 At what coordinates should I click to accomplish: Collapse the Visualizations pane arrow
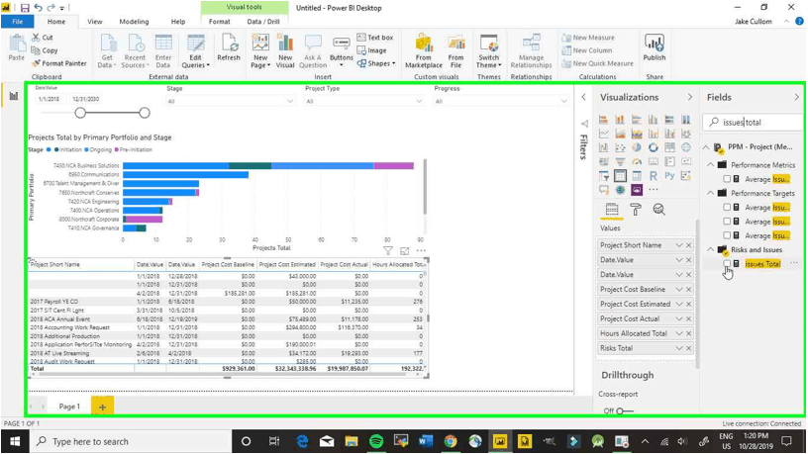(689, 97)
